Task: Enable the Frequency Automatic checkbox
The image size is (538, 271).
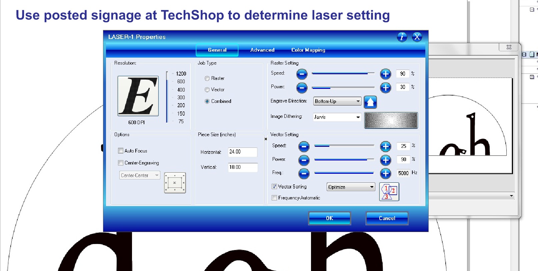Action: [274, 198]
